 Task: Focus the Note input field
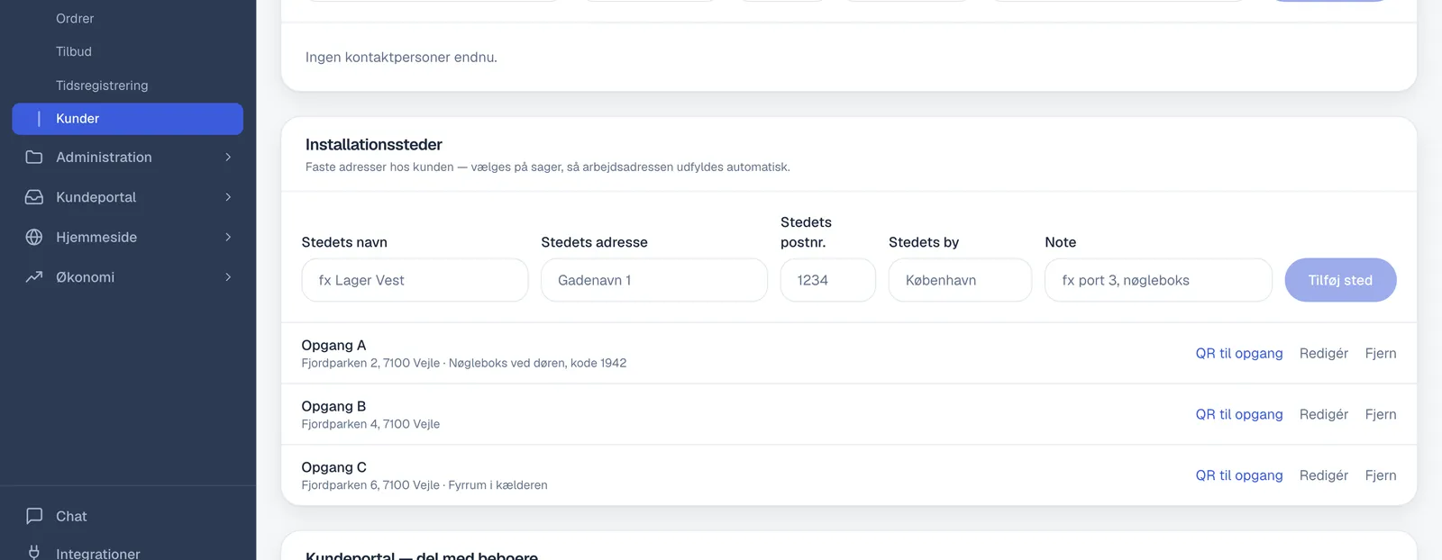click(1158, 280)
